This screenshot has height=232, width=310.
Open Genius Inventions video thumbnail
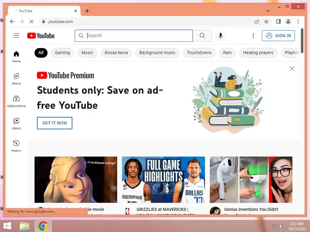(x=251, y=179)
